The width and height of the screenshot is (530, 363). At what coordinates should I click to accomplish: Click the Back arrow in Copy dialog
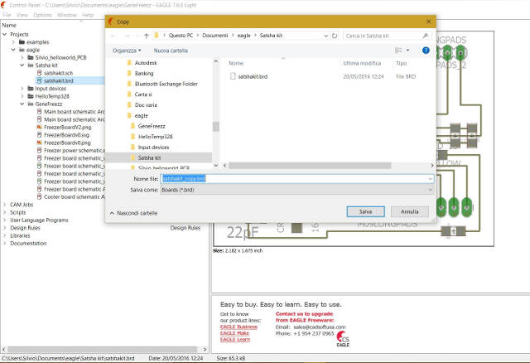point(113,36)
